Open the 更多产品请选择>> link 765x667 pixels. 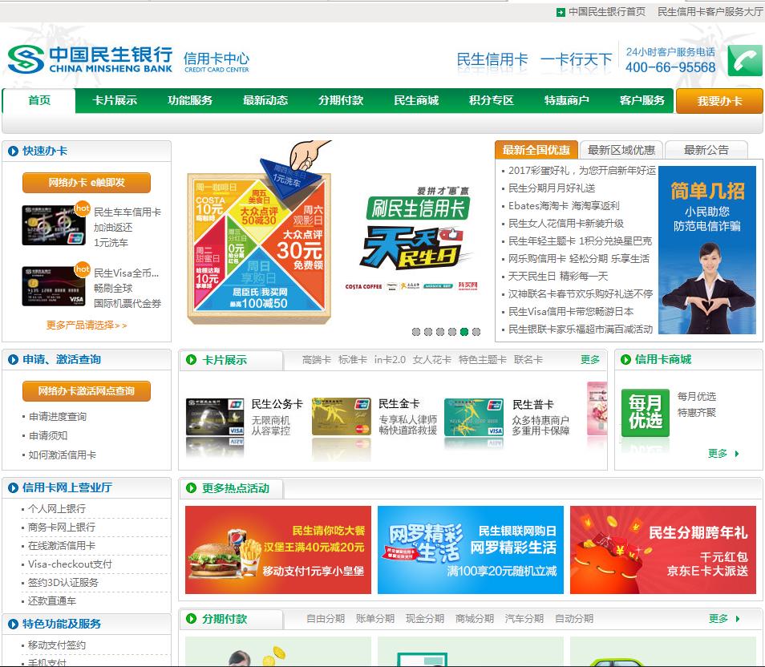pos(87,325)
